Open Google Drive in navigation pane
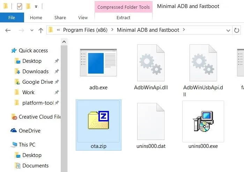This screenshot has width=244, height=172. 38,82
